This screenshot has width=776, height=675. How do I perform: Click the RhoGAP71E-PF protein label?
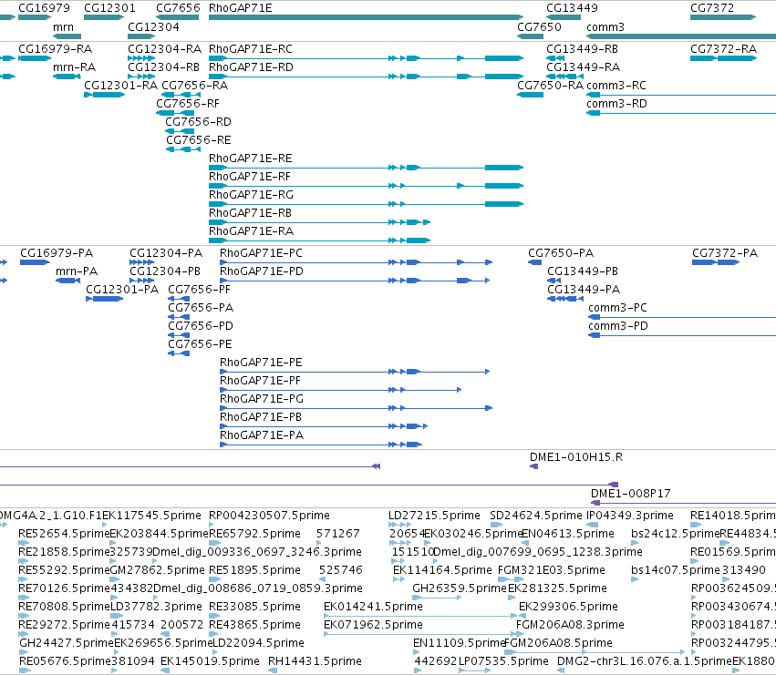(260, 381)
